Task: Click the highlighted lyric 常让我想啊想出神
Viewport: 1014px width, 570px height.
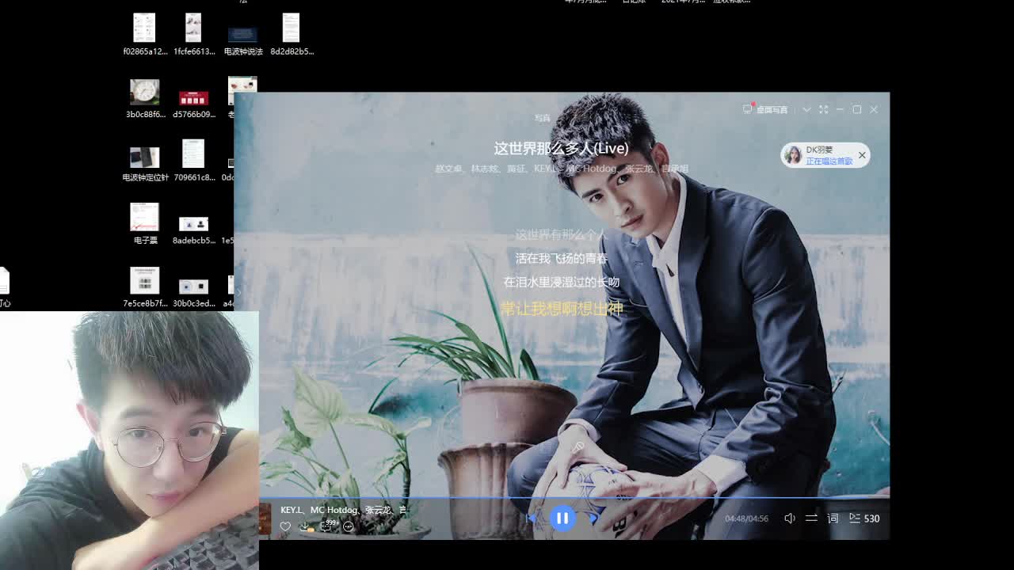Action: pyautogui.click(x=561, y=309)
